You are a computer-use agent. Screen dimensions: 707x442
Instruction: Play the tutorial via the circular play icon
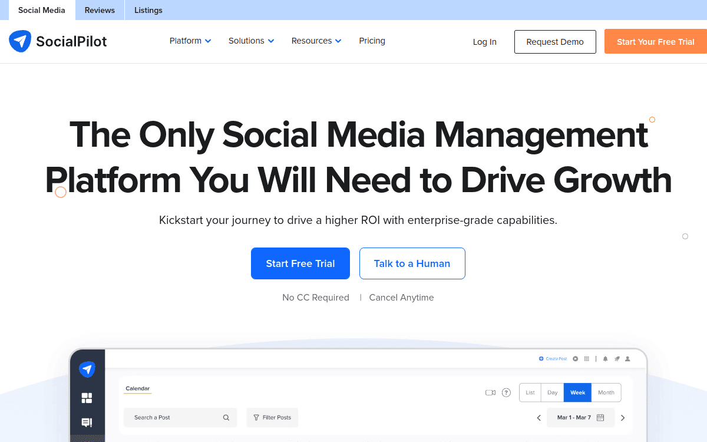575,358
